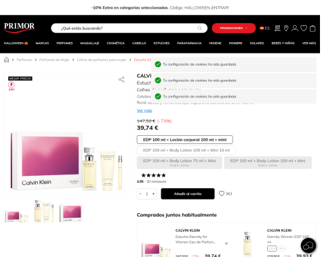Open the COSMÉTICA menu

tap(116, 43)
